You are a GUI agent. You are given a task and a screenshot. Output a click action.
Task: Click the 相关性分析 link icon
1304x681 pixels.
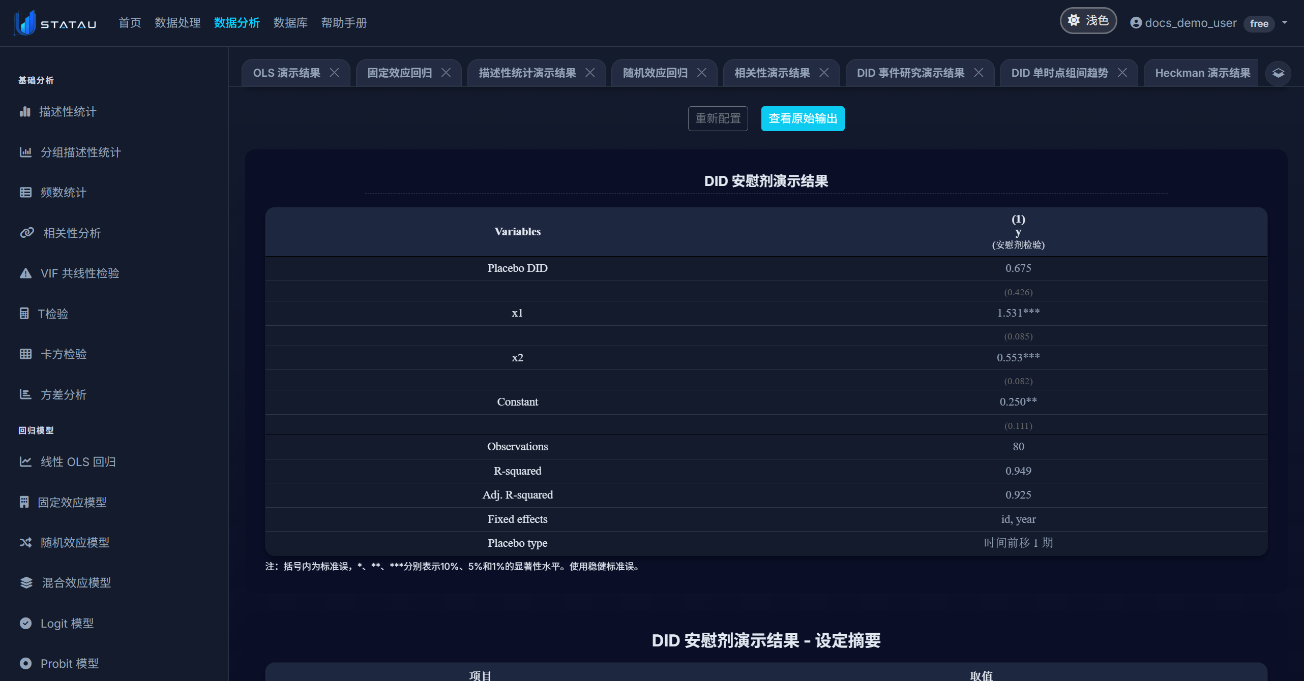pos(27,233)
